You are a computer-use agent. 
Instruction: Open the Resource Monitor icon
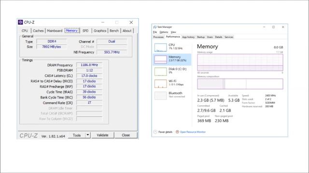(x=177, y=132)
